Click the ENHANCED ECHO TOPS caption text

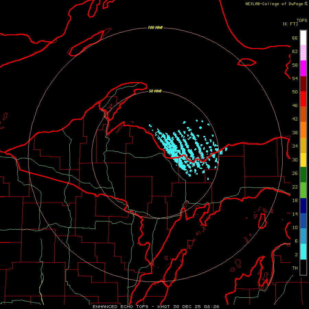coord(121,307)
